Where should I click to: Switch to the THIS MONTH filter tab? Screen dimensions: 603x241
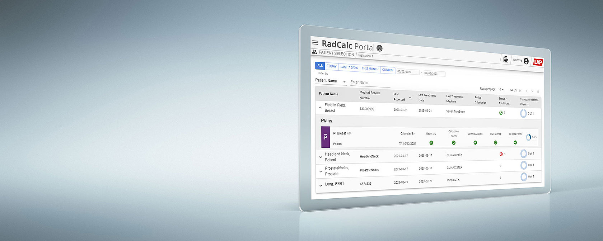(370, 68)
